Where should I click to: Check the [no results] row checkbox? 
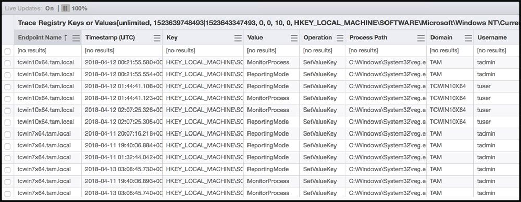pyautogui.click(x=7, y=51)
